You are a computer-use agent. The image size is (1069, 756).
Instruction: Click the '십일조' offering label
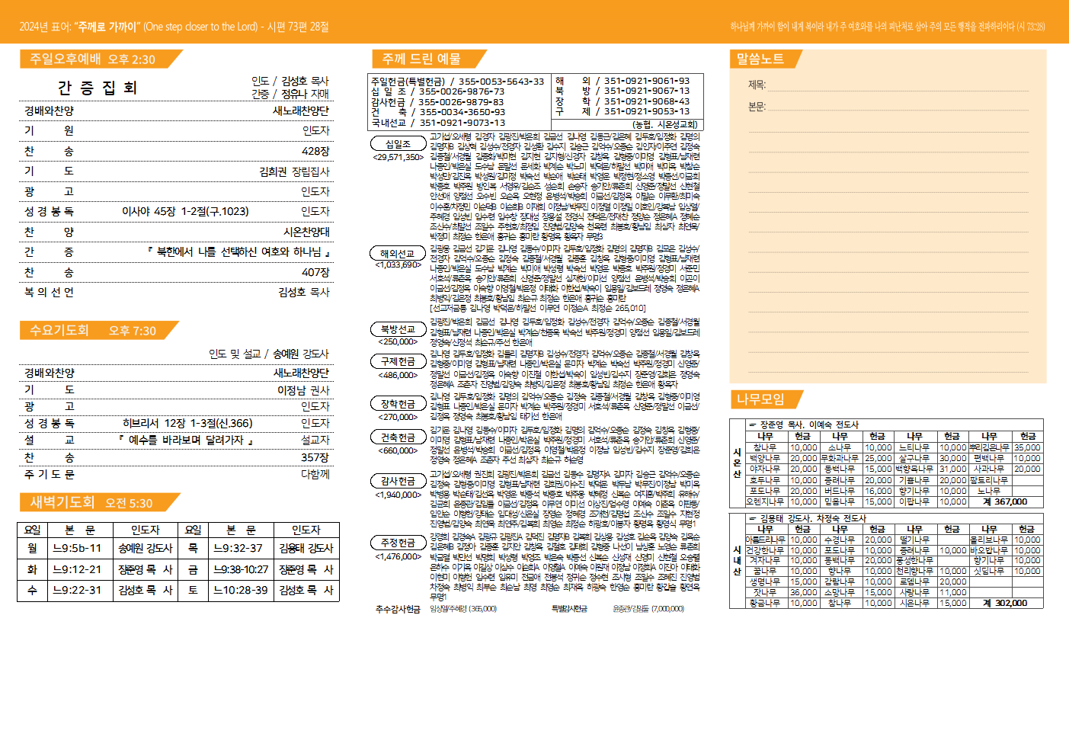click(398, 143)
